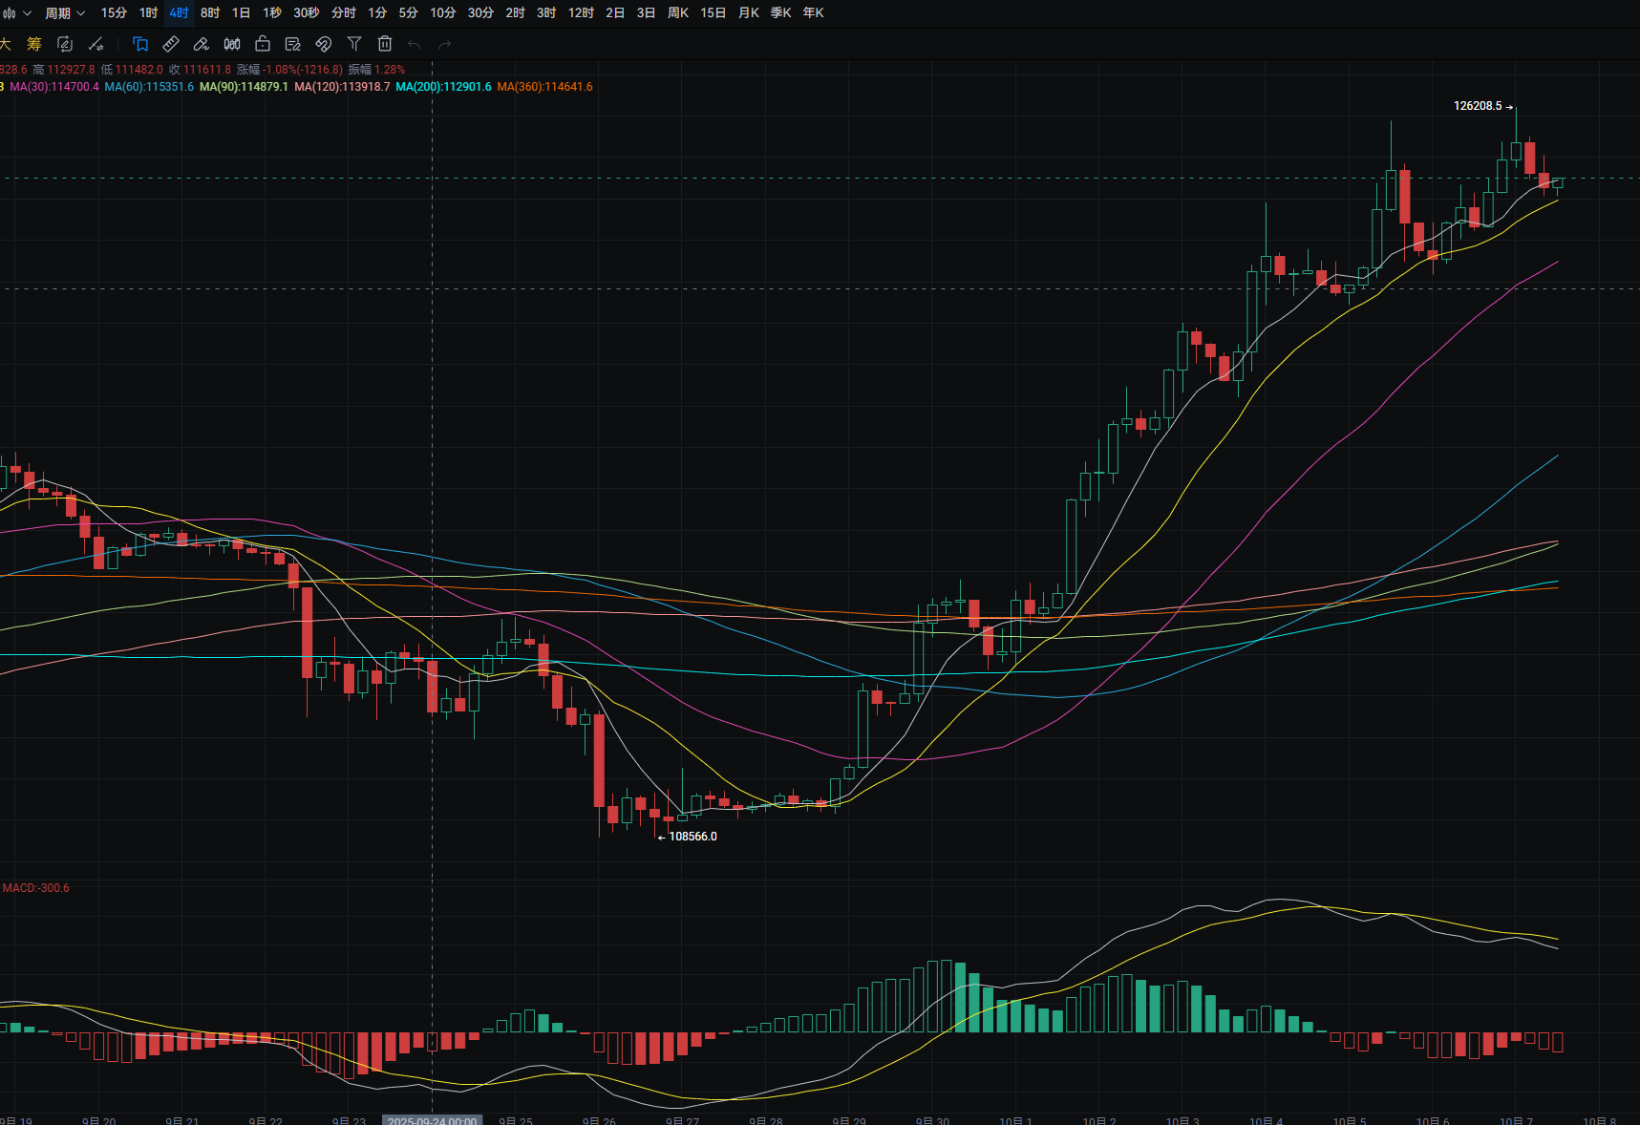1640x1125 pixels.
Task: Click the trash delete drawings icon
Action: pyautogui.click(x=385, y=44)
